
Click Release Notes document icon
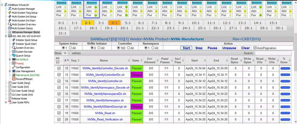coord(10,98)
